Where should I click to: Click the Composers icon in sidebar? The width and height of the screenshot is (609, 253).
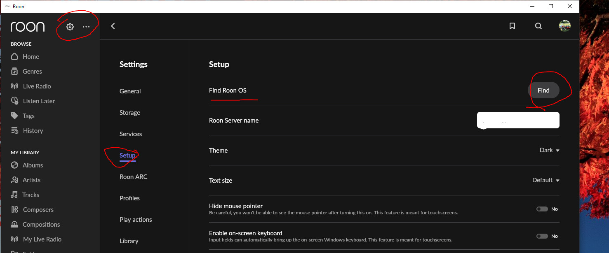point(14,209)
